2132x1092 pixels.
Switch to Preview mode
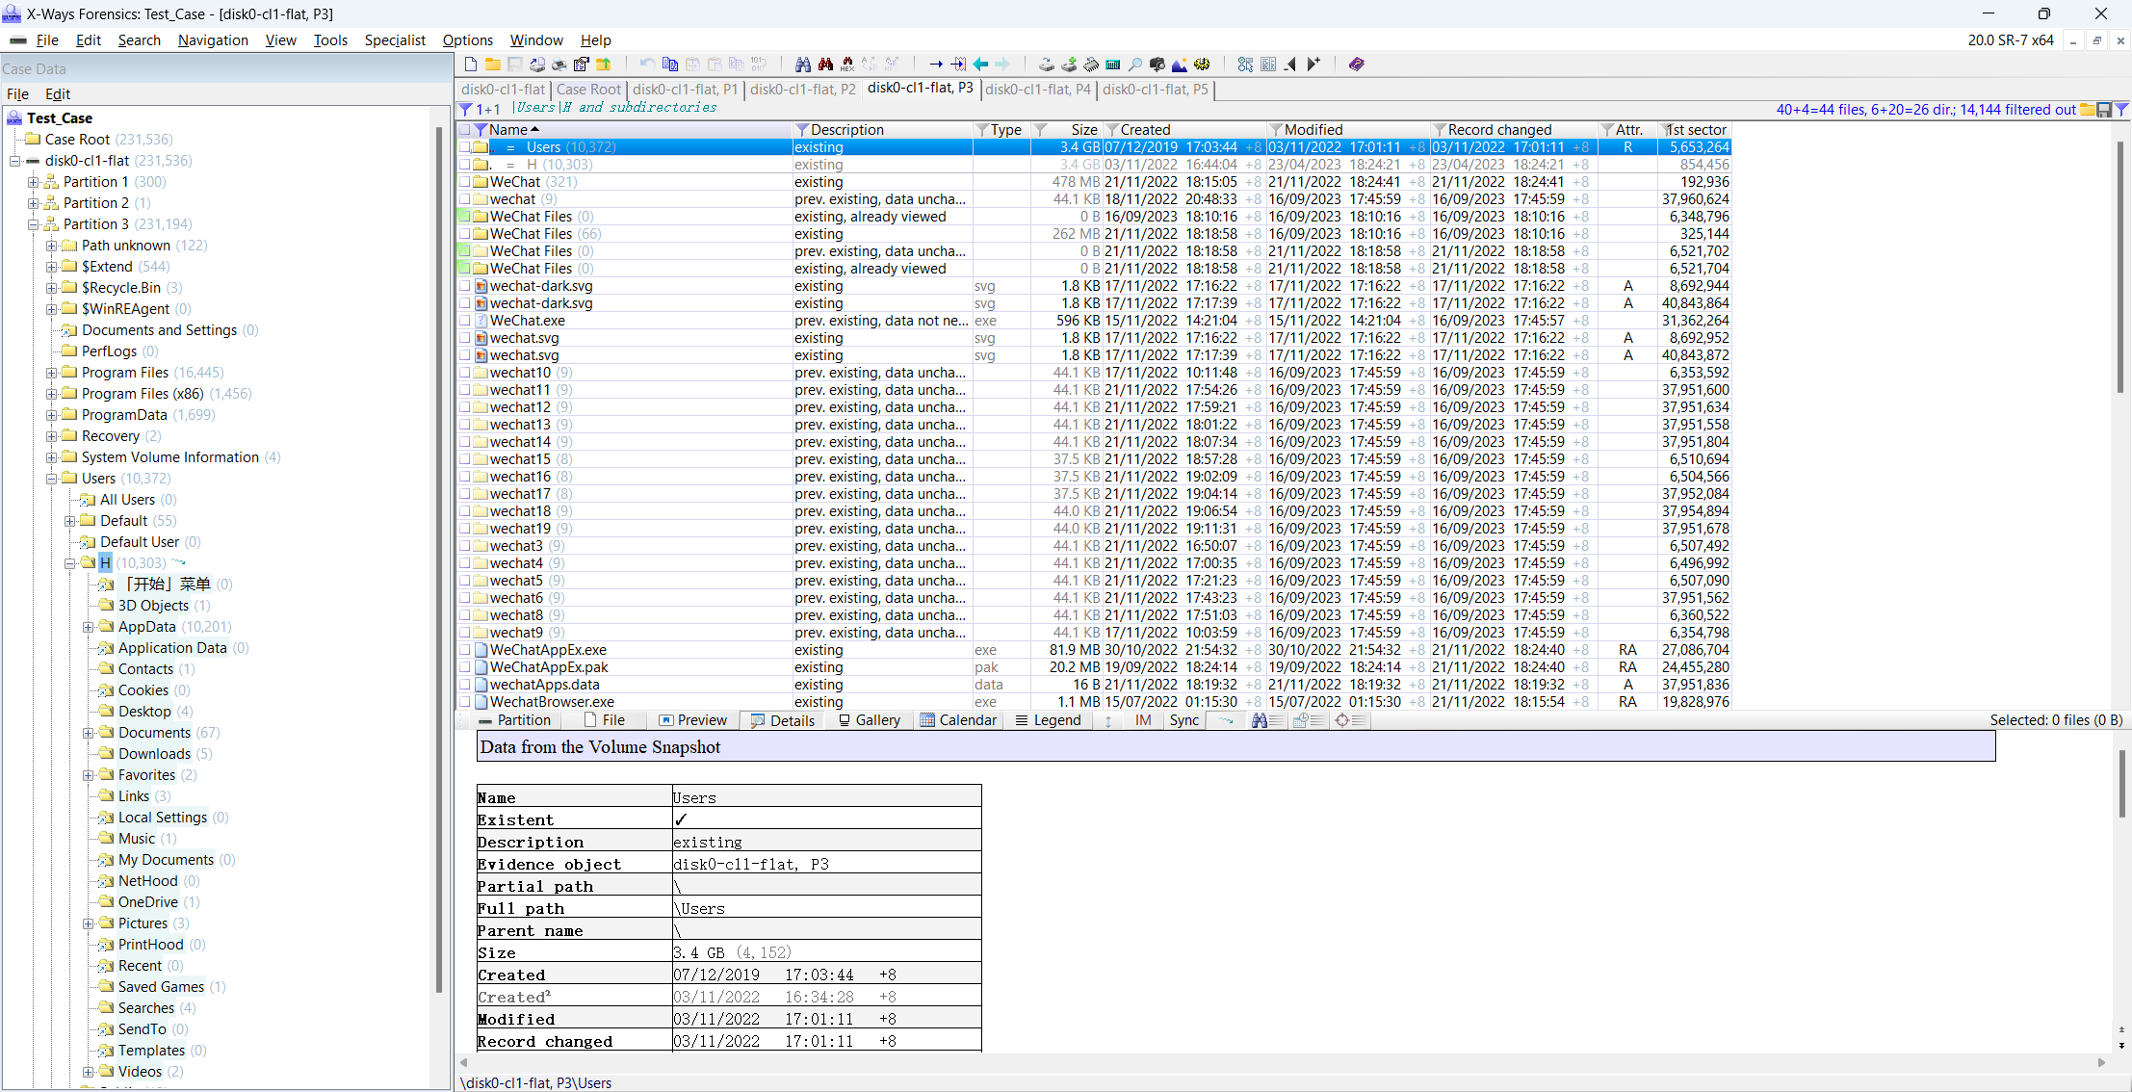(x=692, y=720)
